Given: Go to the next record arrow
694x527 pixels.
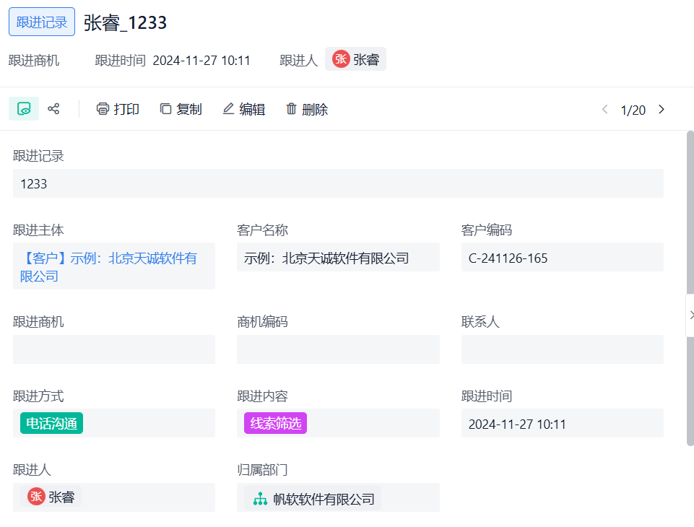Looking at the screenshot, I should pyautogui.click(x=661, y=110).
